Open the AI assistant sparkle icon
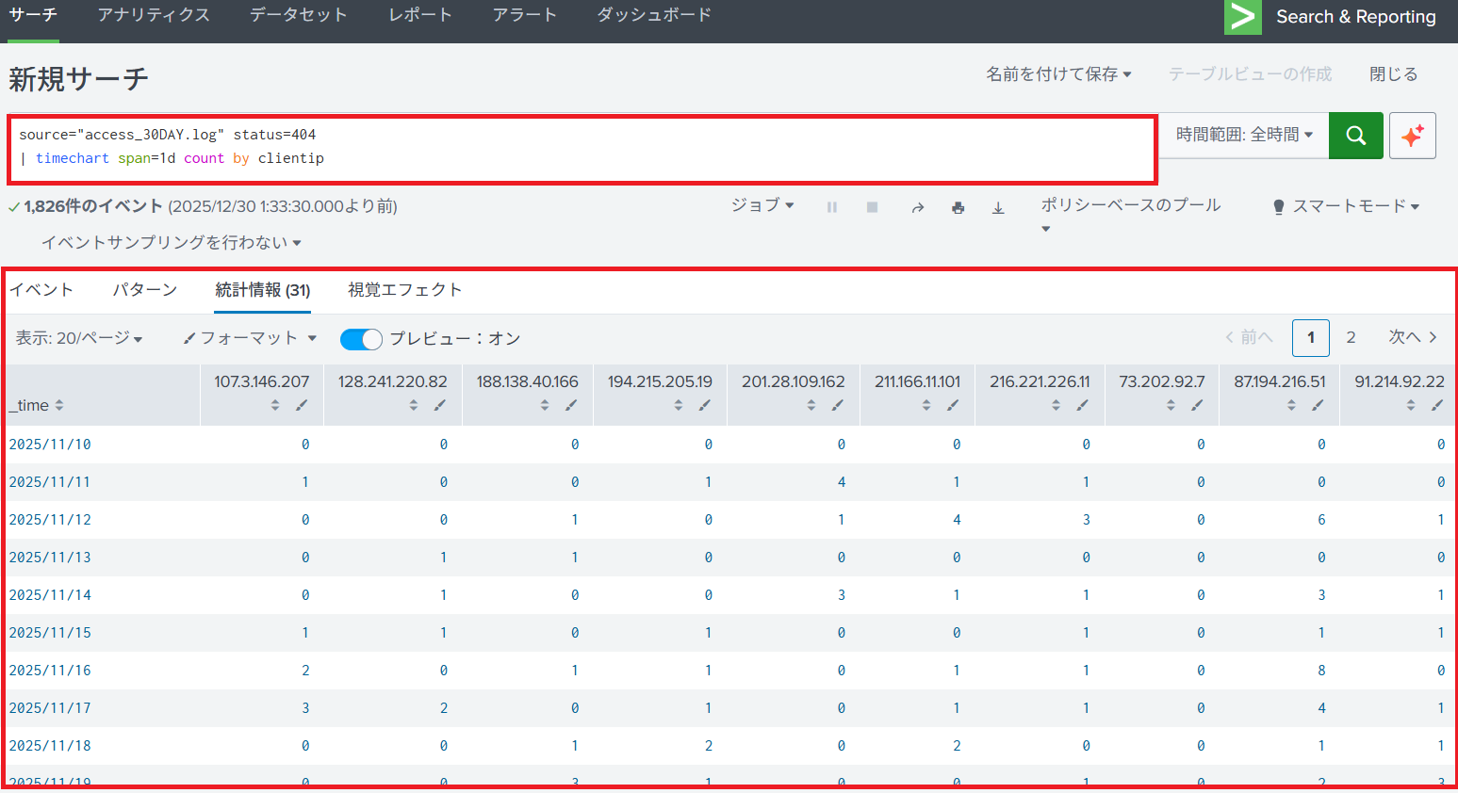 (1412, 136)
